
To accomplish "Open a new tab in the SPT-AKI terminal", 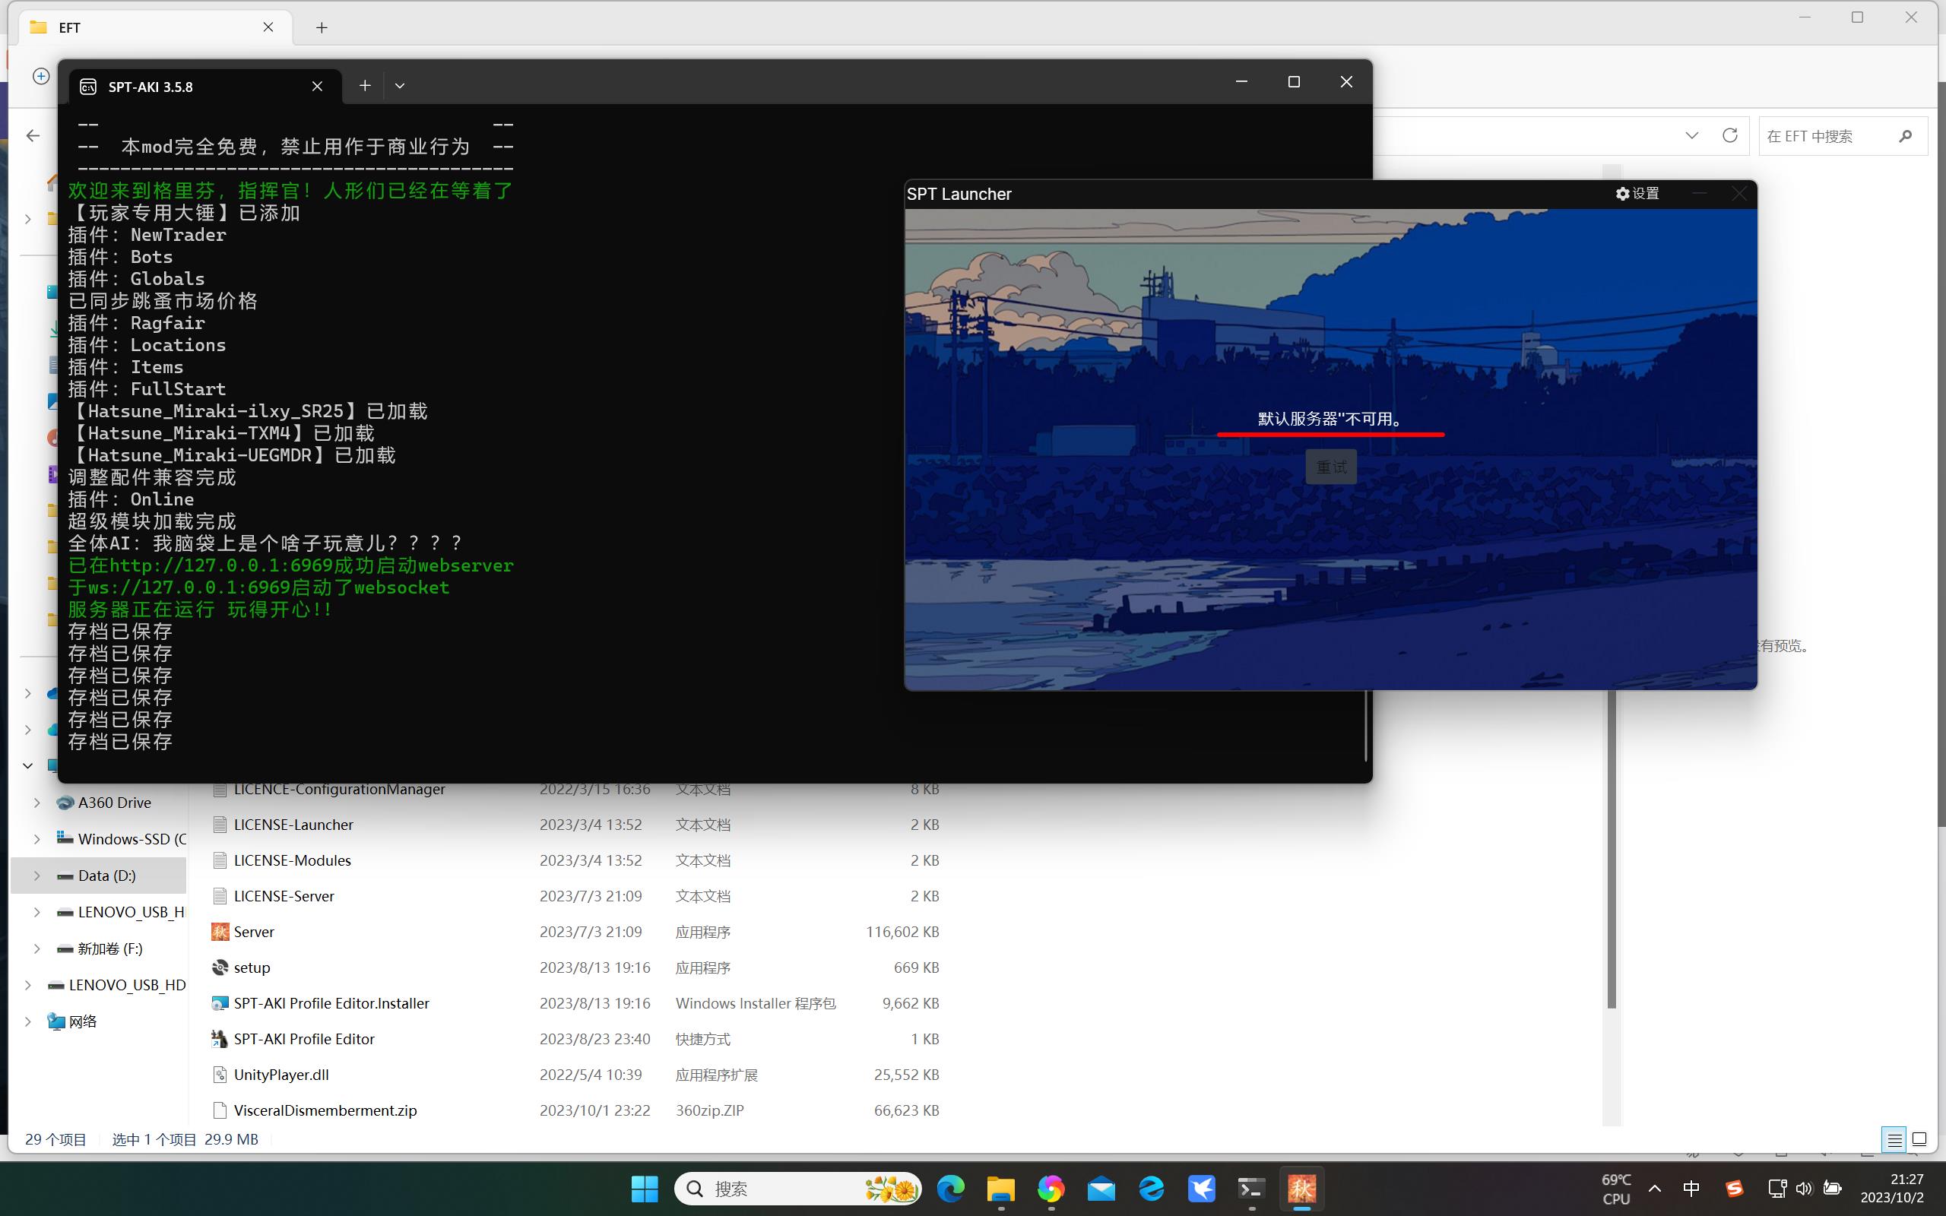I will tap(365, 86).
